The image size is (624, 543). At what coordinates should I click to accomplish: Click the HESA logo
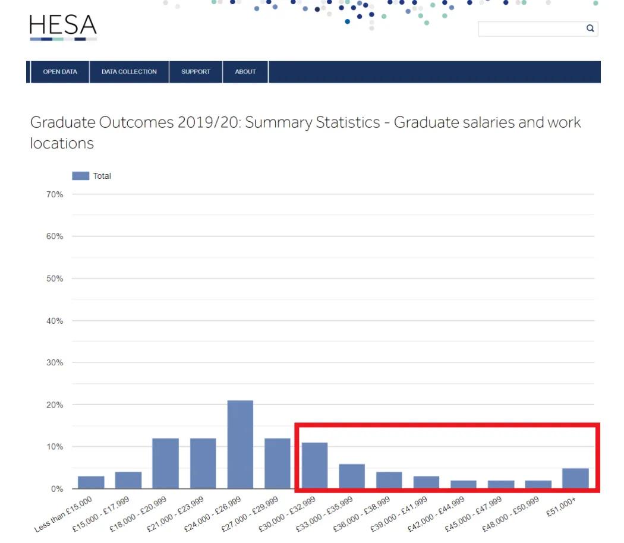(x=63, y=27)
